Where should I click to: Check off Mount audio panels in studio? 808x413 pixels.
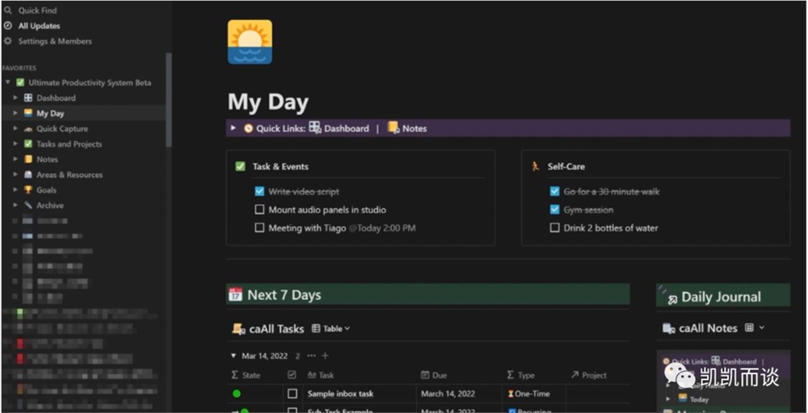point(259,210)
